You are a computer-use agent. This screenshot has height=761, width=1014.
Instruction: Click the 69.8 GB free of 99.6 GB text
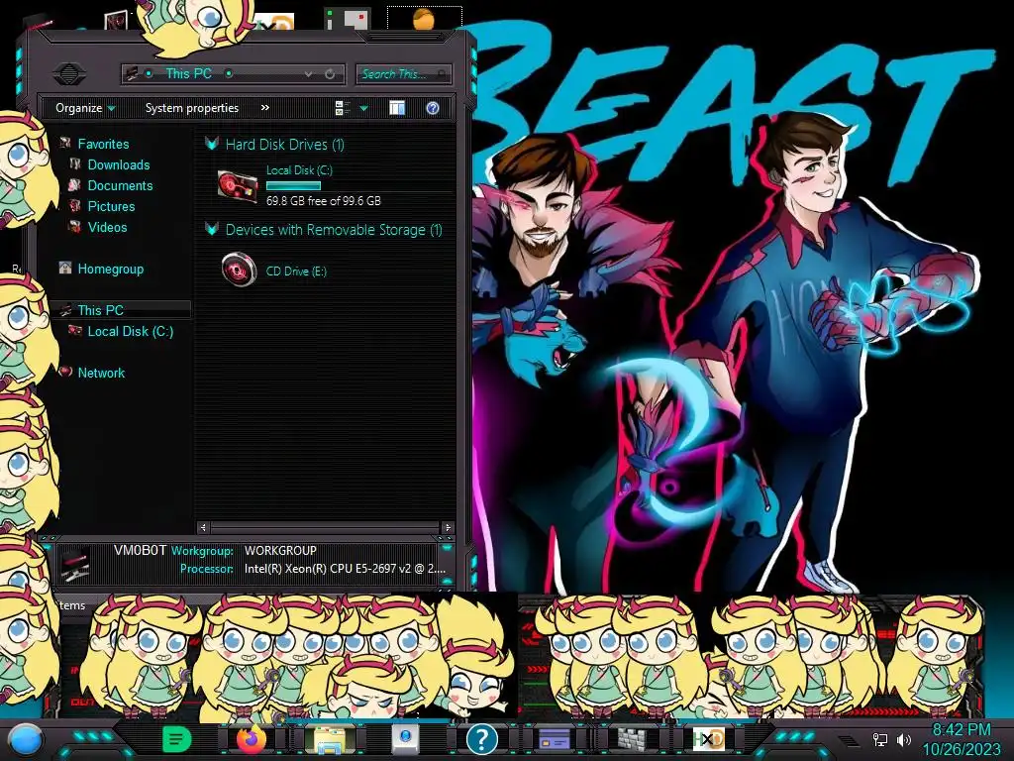pyautogui.click(x=324, y=201)
